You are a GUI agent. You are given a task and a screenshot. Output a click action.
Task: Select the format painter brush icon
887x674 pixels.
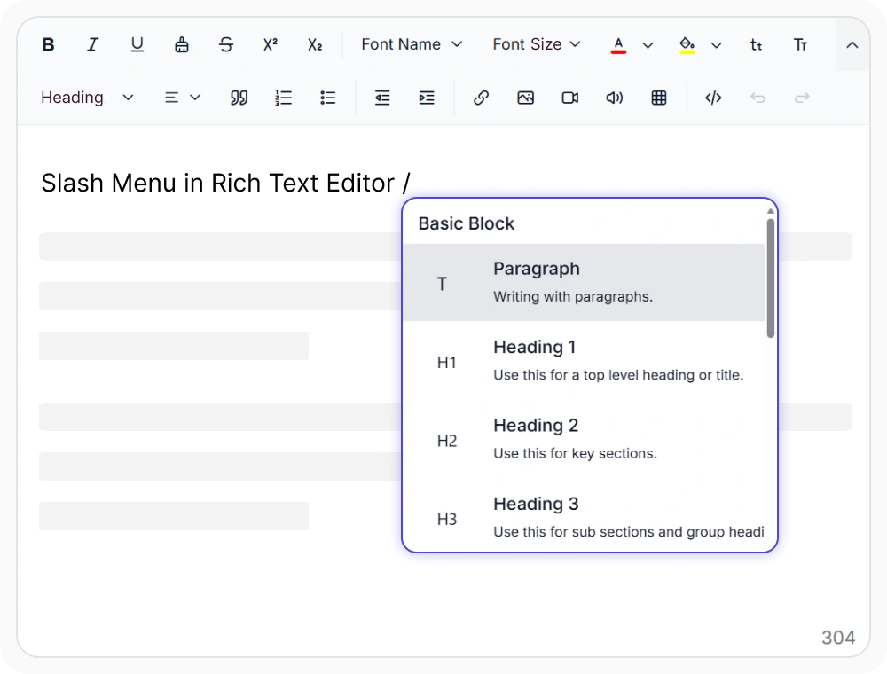182,44
